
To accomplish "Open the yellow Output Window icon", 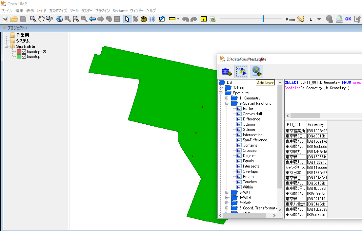I will 204,19.
